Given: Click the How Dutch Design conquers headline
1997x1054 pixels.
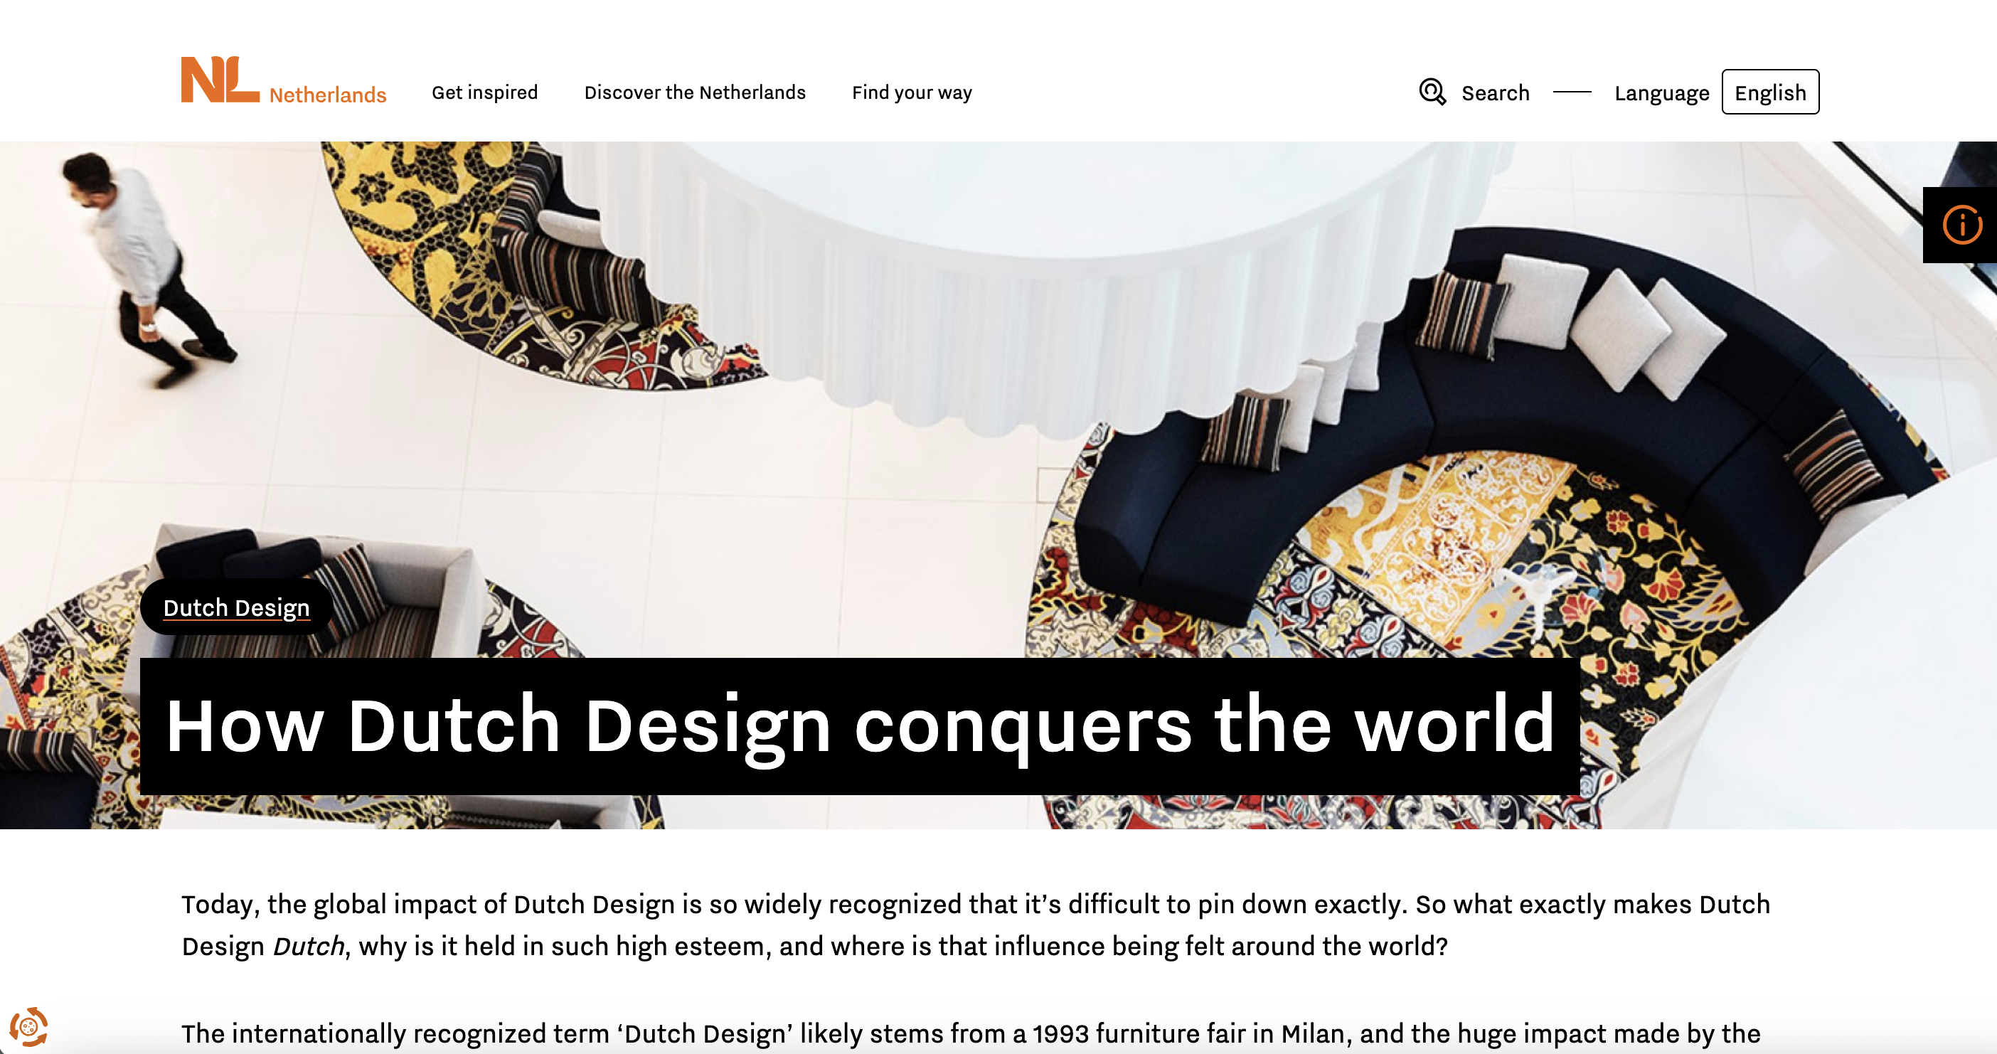Looking at the screenshot, I should pyautogui.click(x=860, y=725).
